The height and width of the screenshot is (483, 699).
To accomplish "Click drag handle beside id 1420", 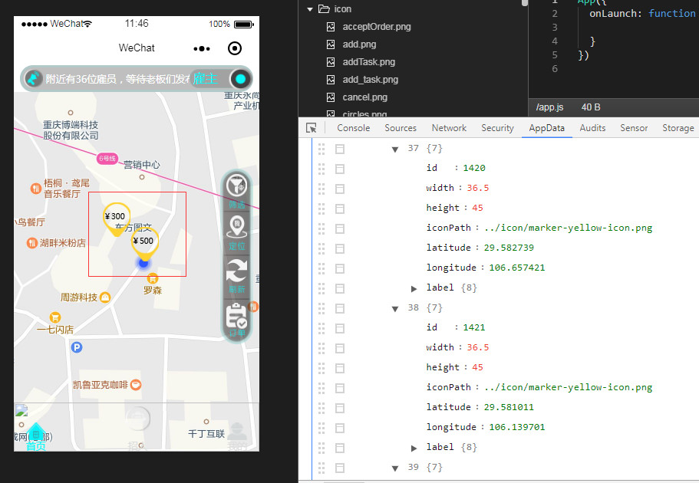I will (x=321, y=169).
